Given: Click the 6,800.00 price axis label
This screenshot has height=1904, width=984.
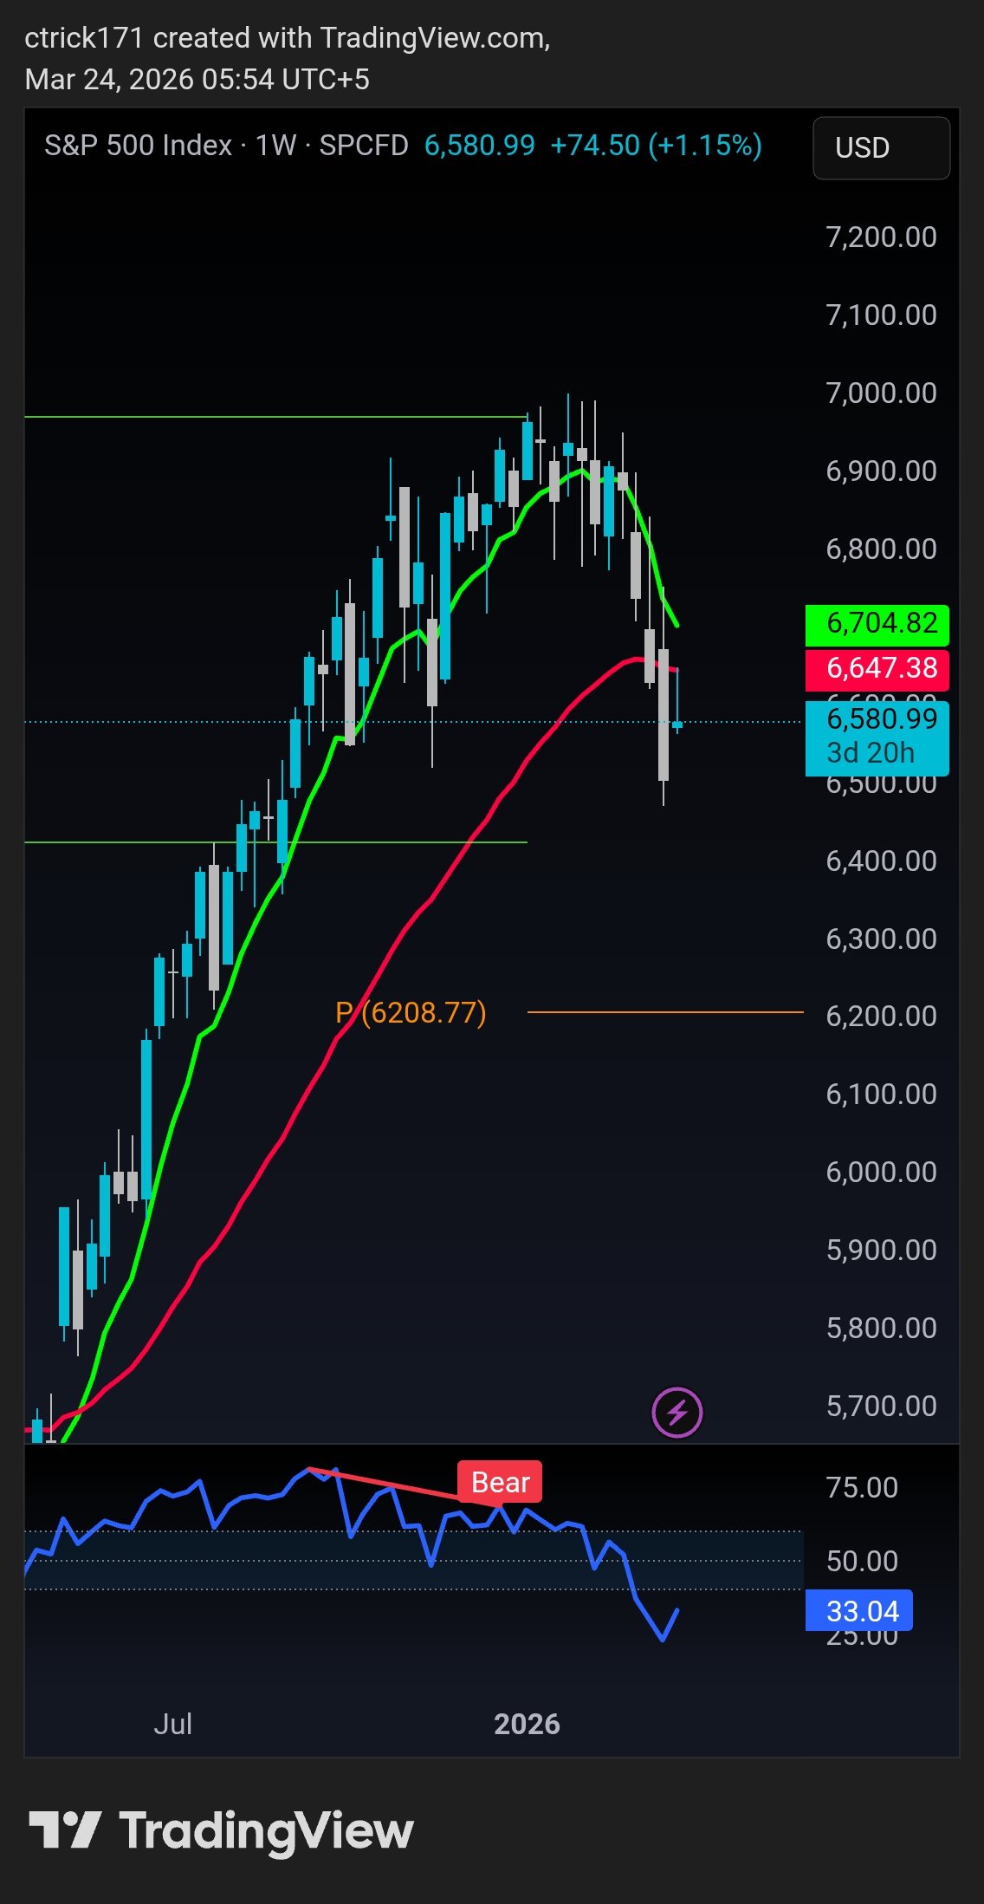Looking at the screenshot, I should [x=882, y=549].
